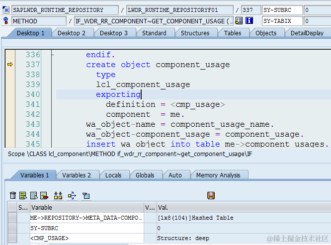Image resolution: width=331 pixels, height=245 pixels.
Task: Click the Scope path text below the code
Action: [x=130, y=154]
